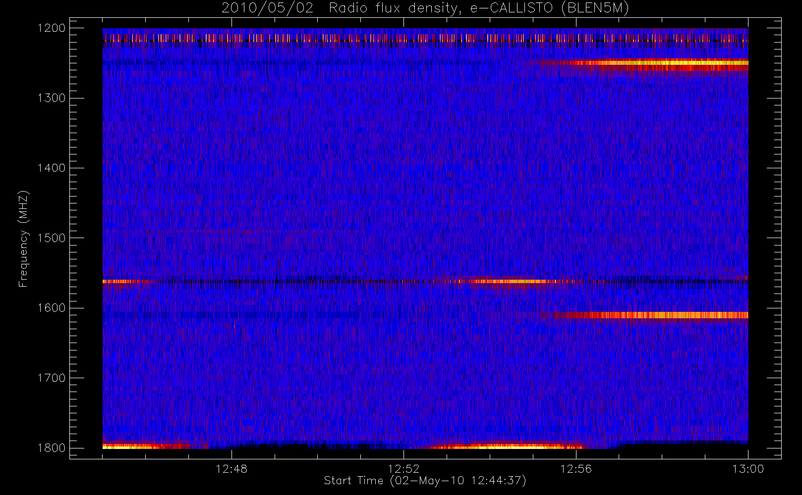This screenshot has width=802, height=495.
Task: Select the 1300 frequency tick label
Action: point(52,98)
